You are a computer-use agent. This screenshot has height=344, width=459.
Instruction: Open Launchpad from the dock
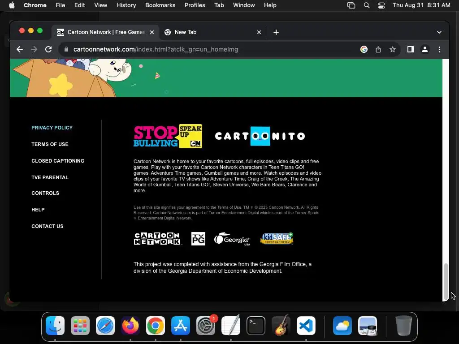click(80, 325)
